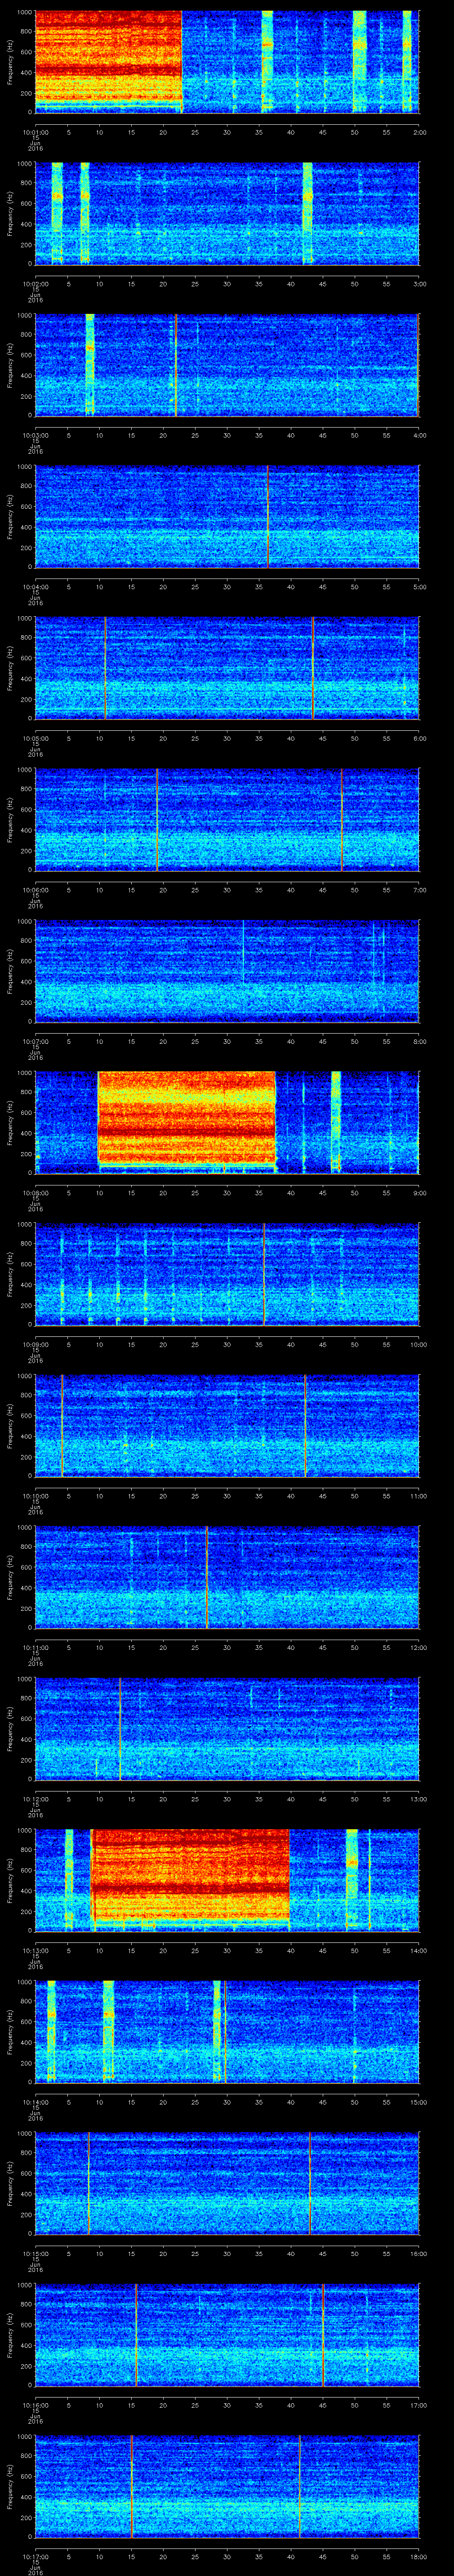Viewport: 454px width, 2576px height.
Task: Click the 10:13:00 start time label
Action: tap(35, 1950)
